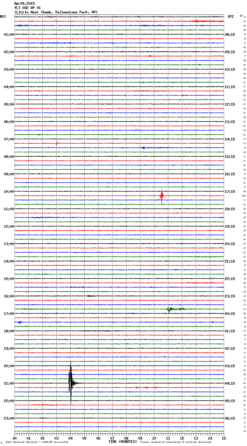Select the 06:00 MST time label

[x=9, y=122]
